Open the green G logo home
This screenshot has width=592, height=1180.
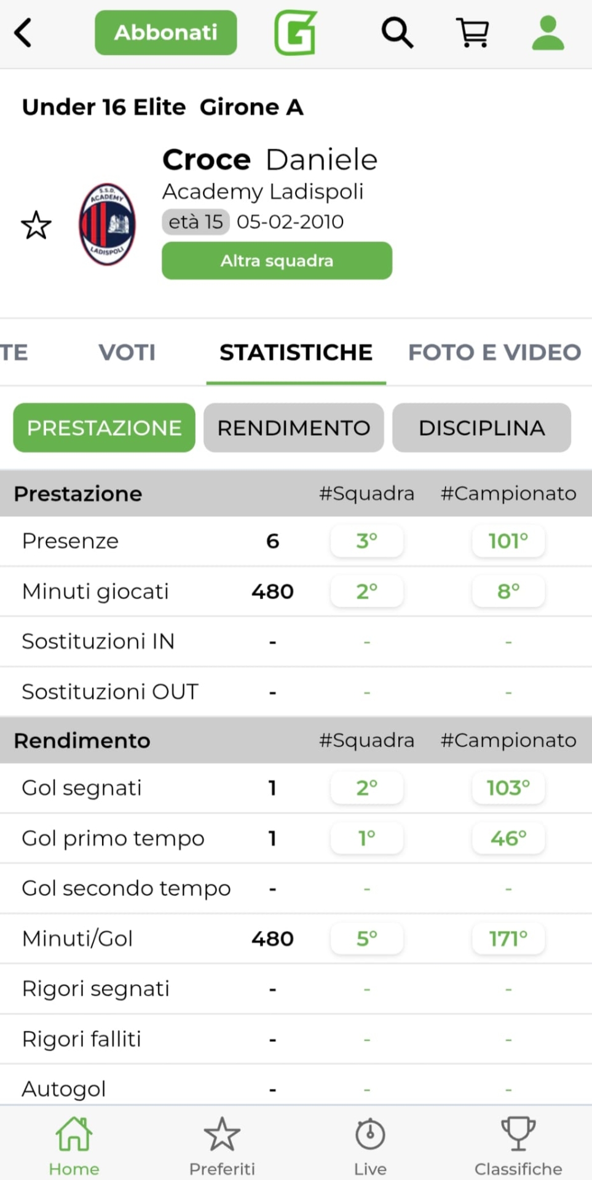click(295, 33)
